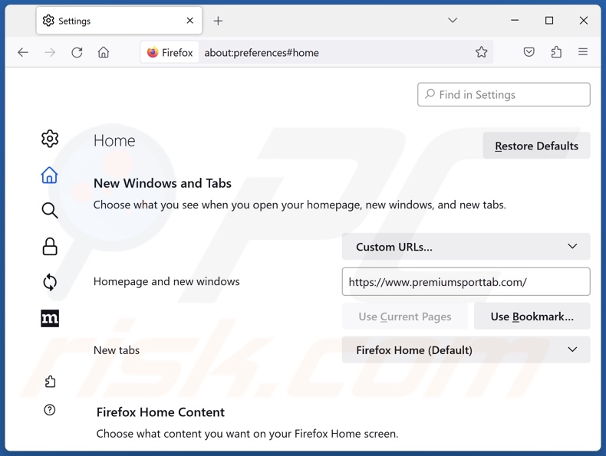The height and width of the screenshot is (456, 606).
Task: Click the New tabs label
Action: (117, 350)
